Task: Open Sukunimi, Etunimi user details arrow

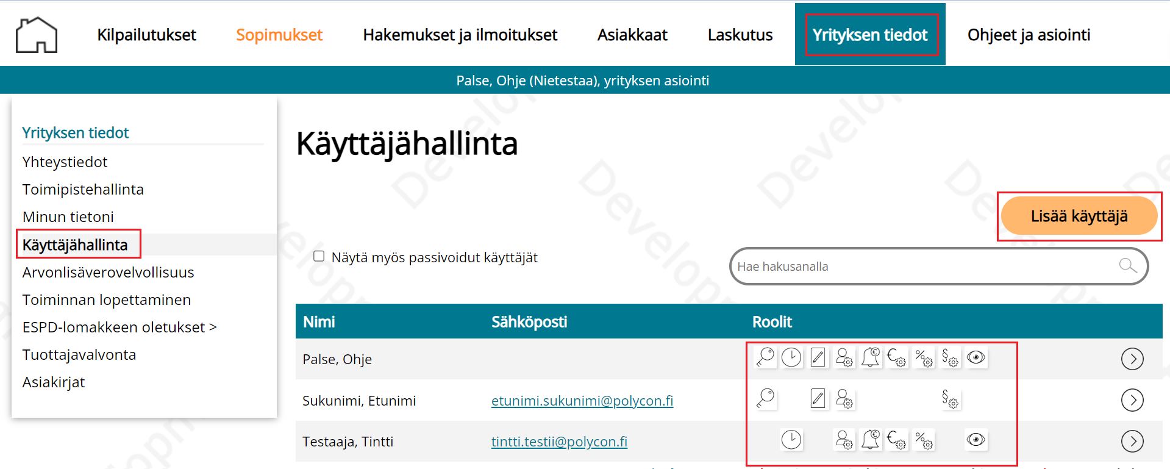Action: (1132, 400)
